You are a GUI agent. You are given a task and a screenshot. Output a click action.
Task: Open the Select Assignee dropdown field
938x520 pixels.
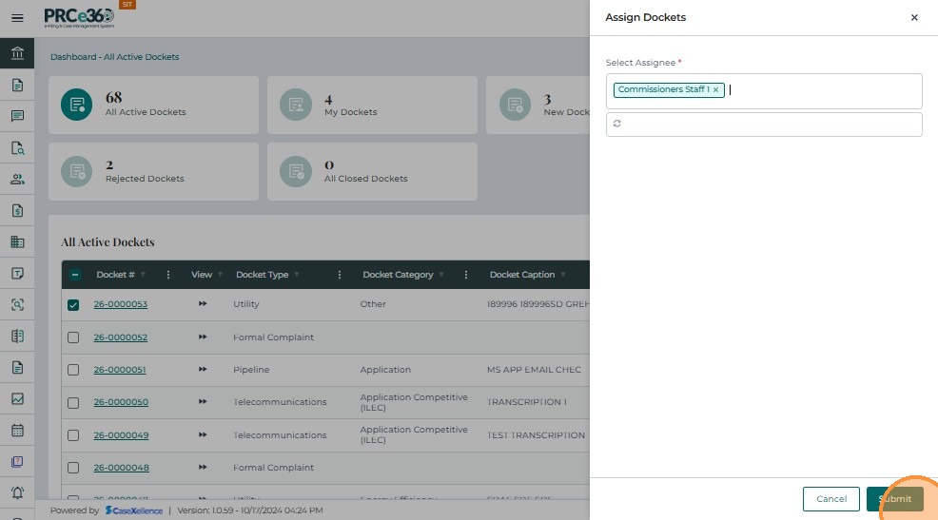coord(818,90)
